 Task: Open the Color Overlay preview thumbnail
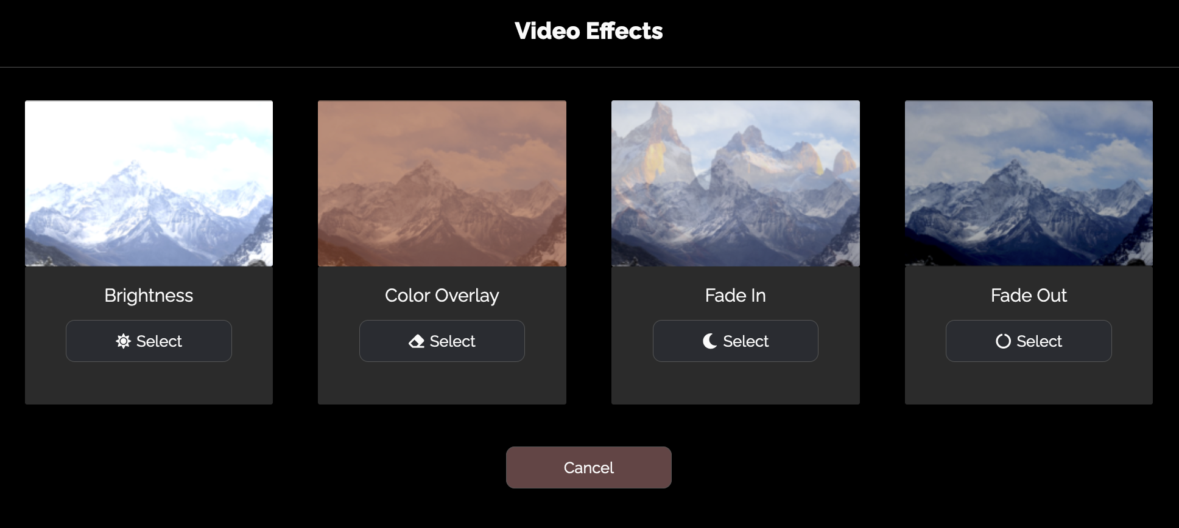tap(442, 183)
